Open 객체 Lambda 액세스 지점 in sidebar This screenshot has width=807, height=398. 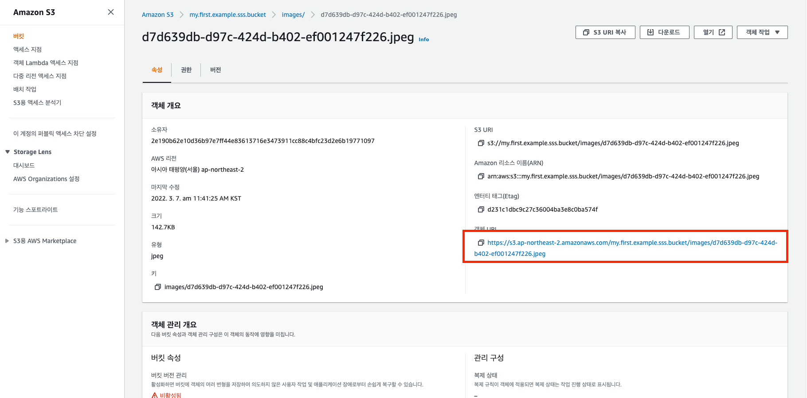point(46,63)
